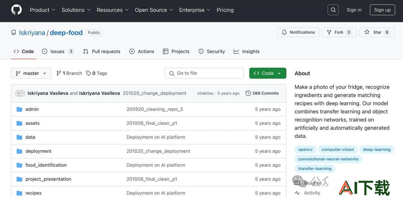Click the deployment folder icon
403x198 pixels.
coord(19,151)
